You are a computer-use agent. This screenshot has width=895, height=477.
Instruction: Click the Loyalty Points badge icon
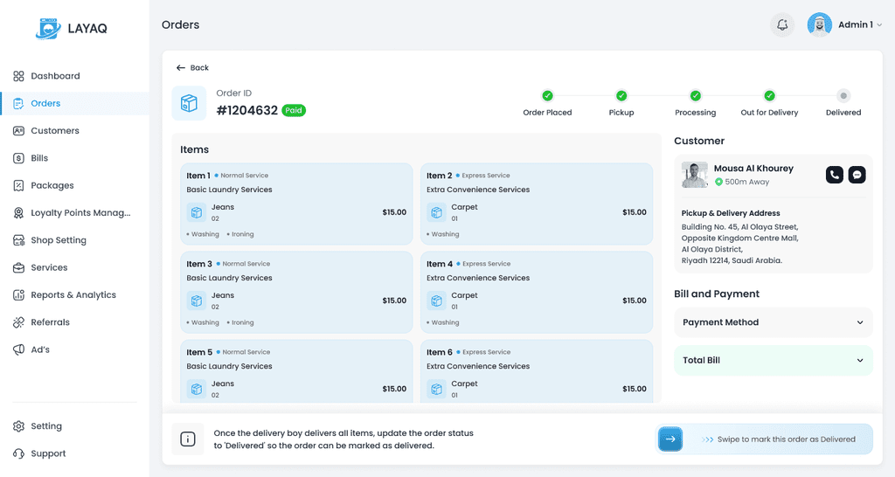pyautogui.click(x=19, y=213)
